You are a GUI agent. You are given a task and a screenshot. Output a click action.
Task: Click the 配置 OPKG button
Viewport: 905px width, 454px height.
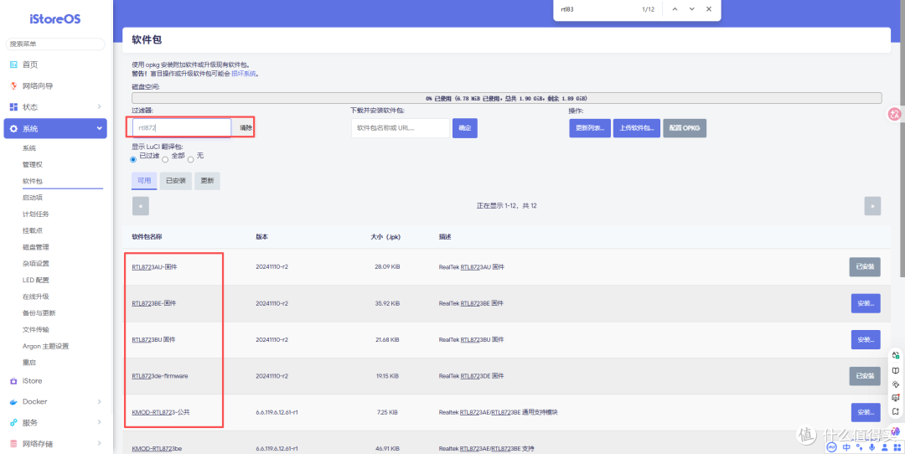685,128
